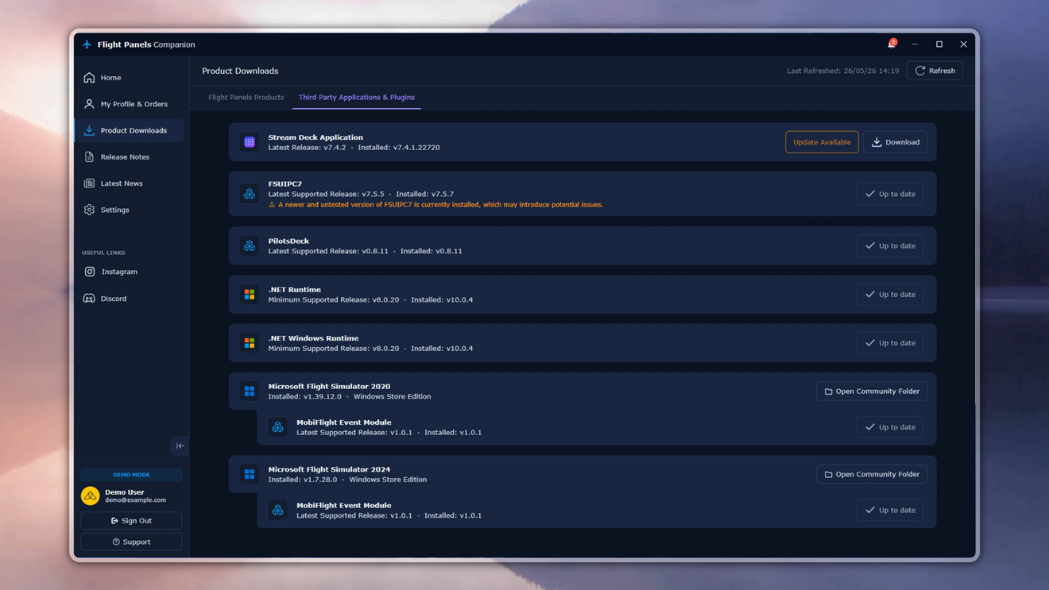
Task: Click the Microsoft Flight Simulator 2020 icon
Action: [x=250, y=391]
